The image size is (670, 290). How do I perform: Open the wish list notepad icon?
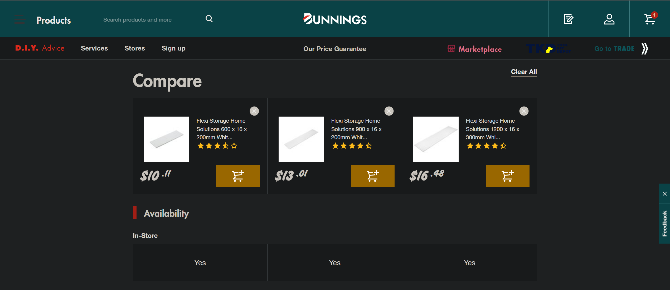click(569, 19)
